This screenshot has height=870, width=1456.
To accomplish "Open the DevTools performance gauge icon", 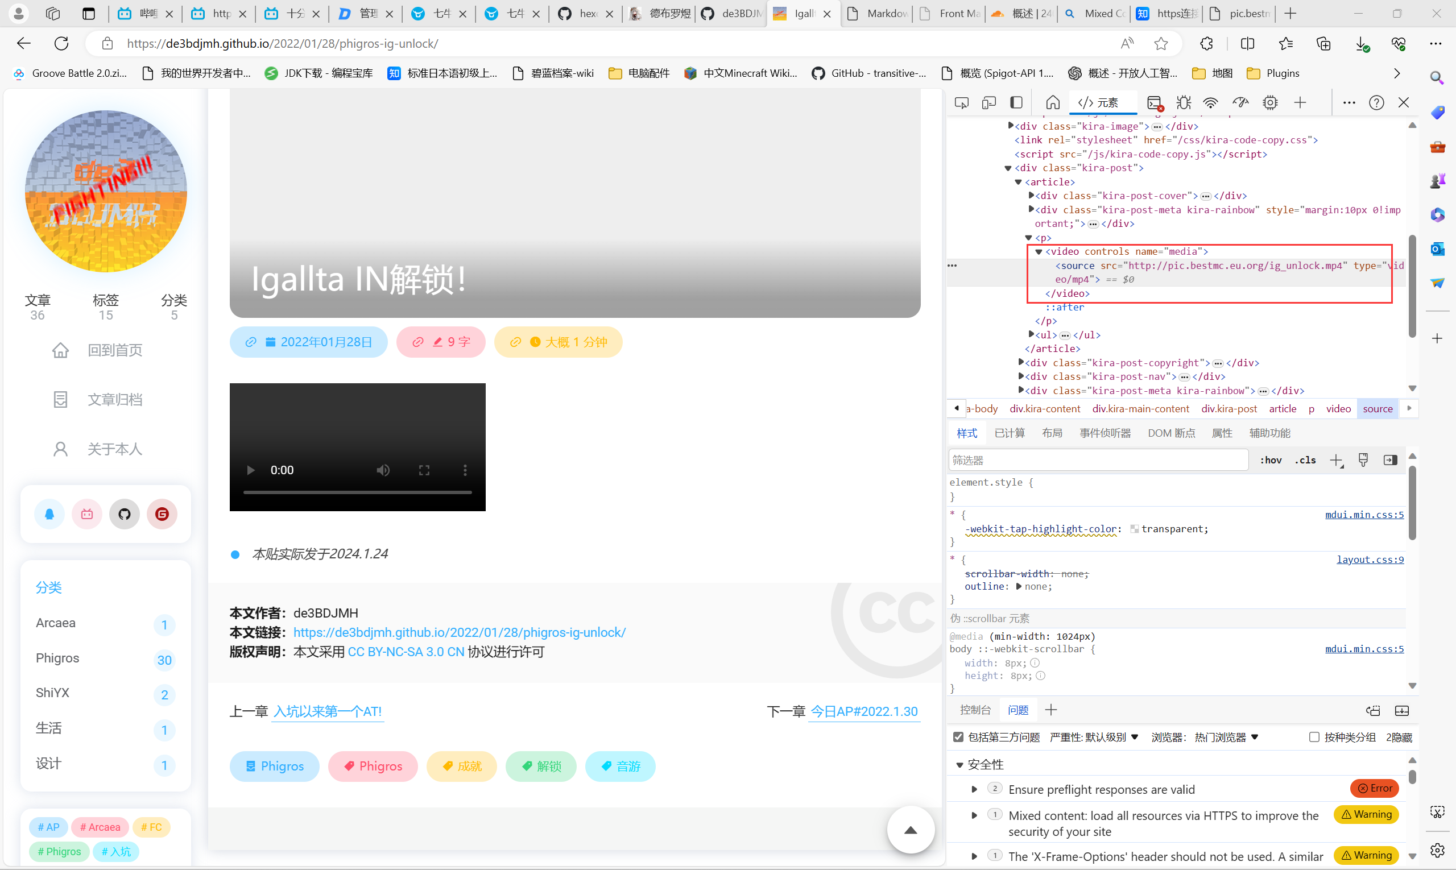I will pyautogui.click(x=1240, y=103).
